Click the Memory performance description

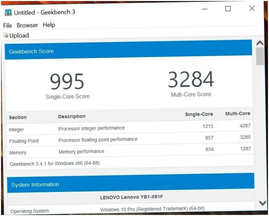coord(81,152)
